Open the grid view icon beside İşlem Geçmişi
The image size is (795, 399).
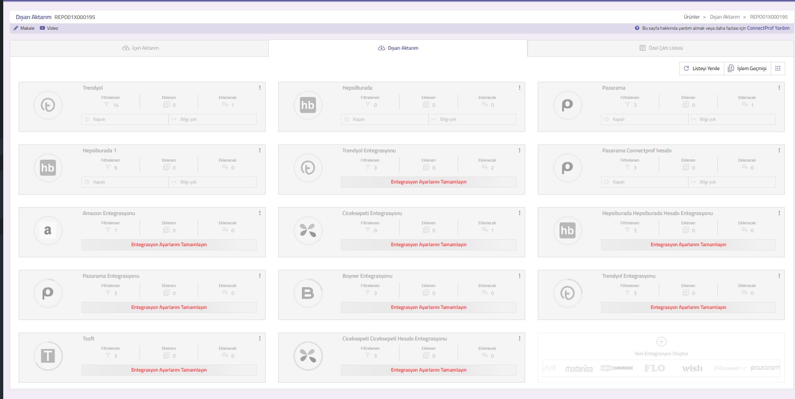[778, 69]
